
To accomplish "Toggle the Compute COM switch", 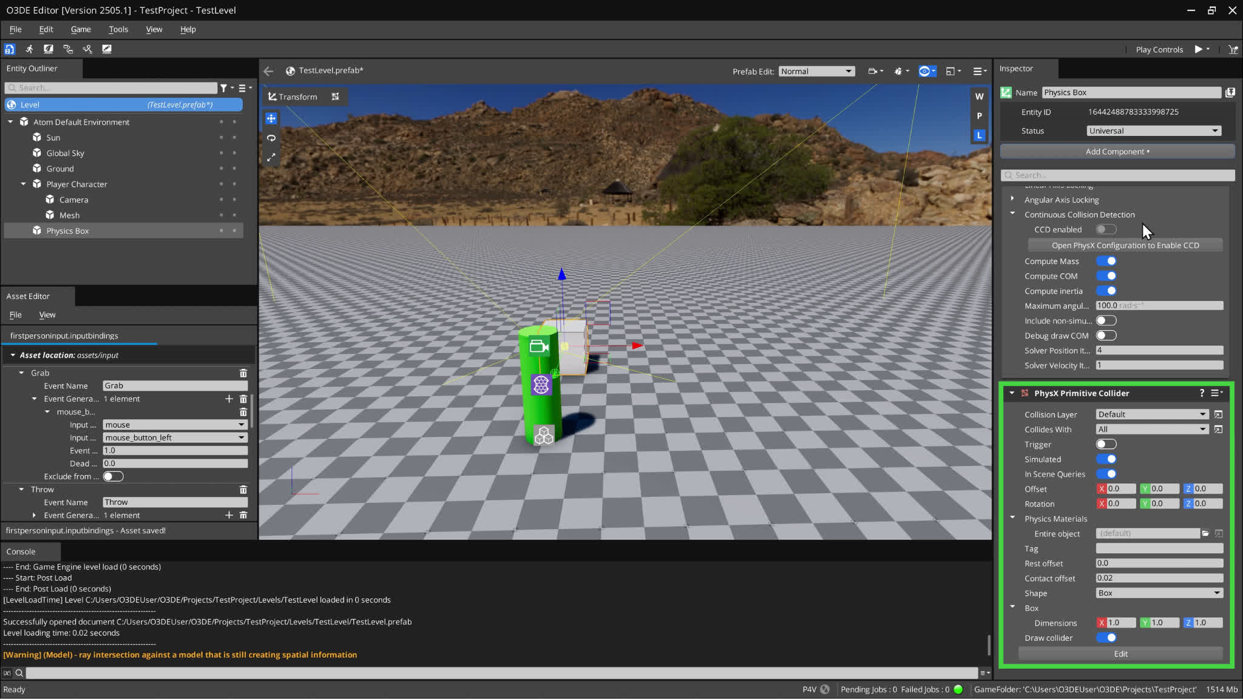I will (1106, 276).
